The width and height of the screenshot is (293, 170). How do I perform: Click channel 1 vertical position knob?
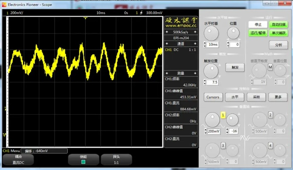click(232, 121)
